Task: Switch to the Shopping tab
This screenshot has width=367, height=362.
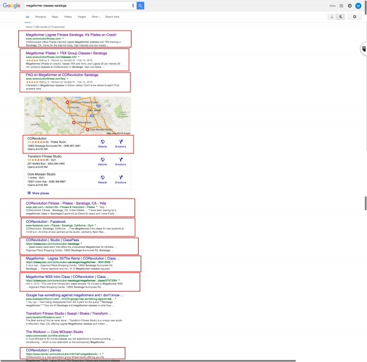Action: (40, 17)
